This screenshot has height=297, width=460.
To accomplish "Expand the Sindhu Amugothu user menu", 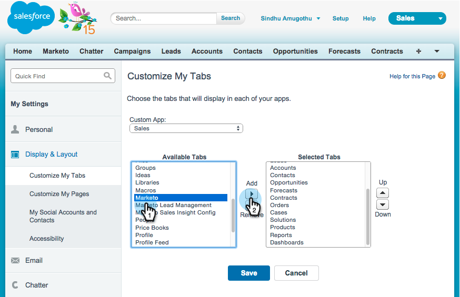I will click(318, 18).
